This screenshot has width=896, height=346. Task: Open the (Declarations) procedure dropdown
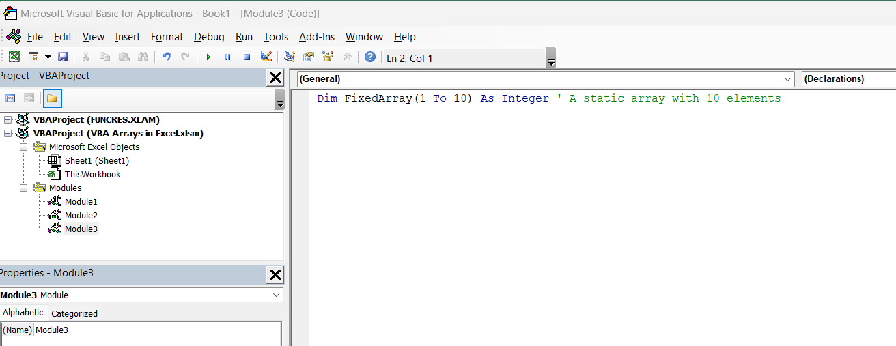coord(849,79)
